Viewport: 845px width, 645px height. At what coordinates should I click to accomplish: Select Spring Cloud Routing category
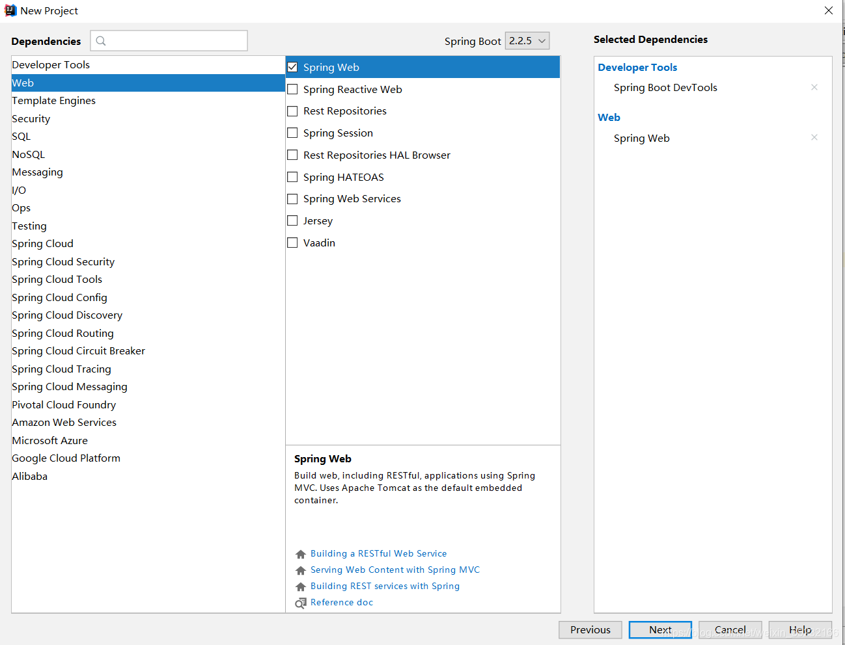(148, 333)
